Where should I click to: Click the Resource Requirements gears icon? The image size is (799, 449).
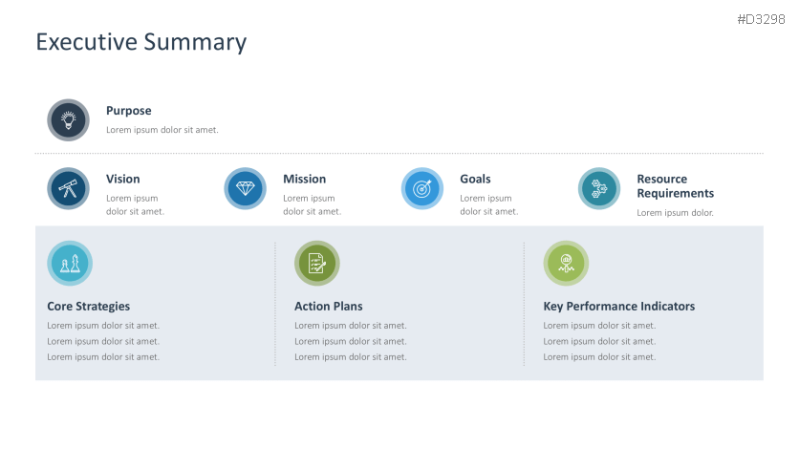tap(599, 188)
